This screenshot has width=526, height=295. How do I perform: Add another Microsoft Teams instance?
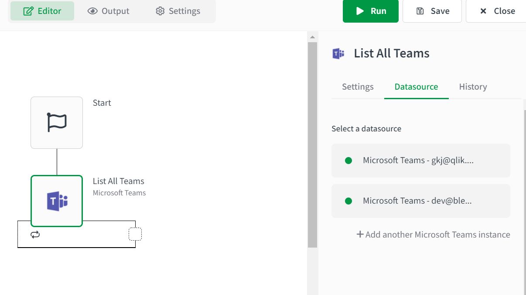pyautogui.click(x=433, y=235)
